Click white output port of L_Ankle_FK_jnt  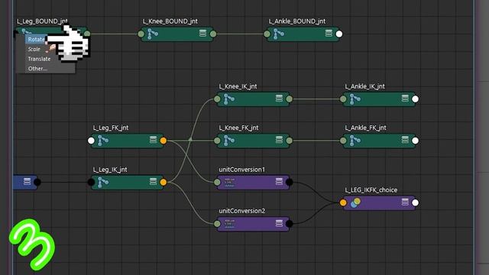pyautogui.click(x=415, y=141)
